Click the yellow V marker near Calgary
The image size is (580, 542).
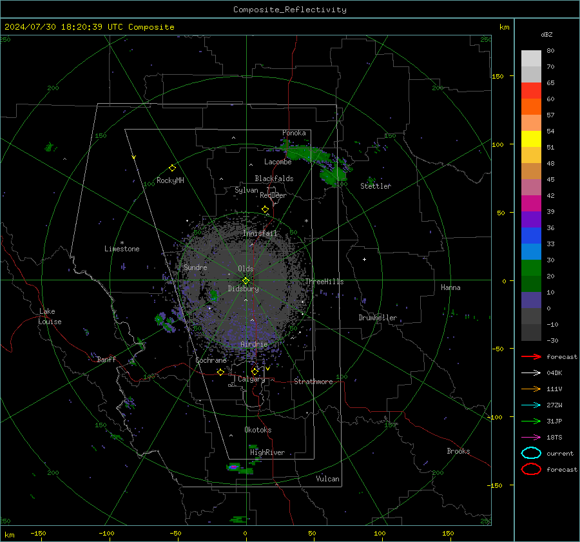pyautogui.click(x=267, y=369)
